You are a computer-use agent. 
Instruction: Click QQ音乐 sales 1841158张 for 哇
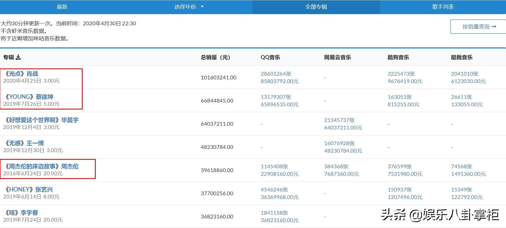(x=274, y=213)
